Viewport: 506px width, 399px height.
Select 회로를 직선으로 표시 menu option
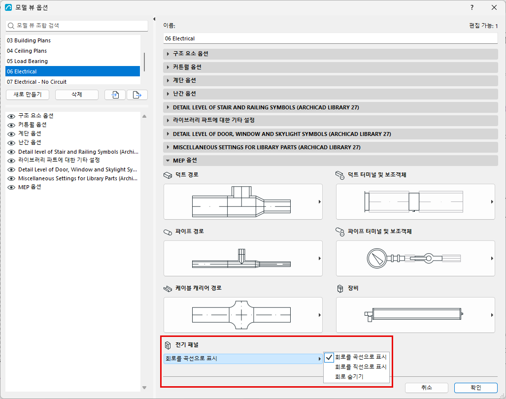(x=357, y=367)
